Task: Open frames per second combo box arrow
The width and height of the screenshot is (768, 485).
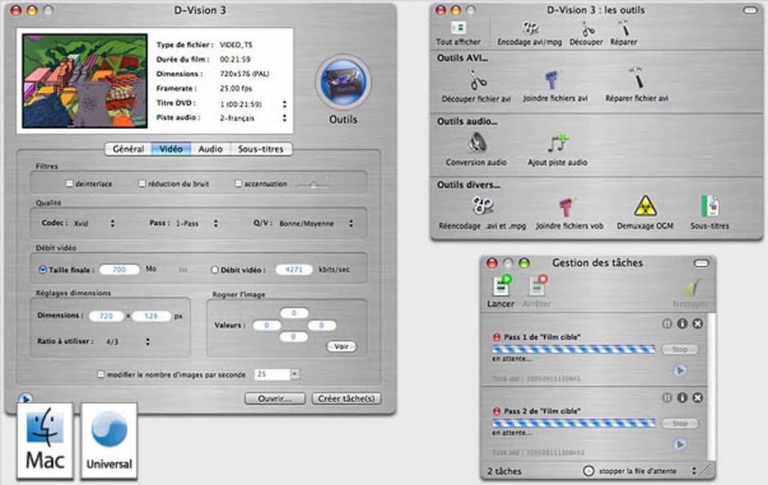Action: [294, 374]
